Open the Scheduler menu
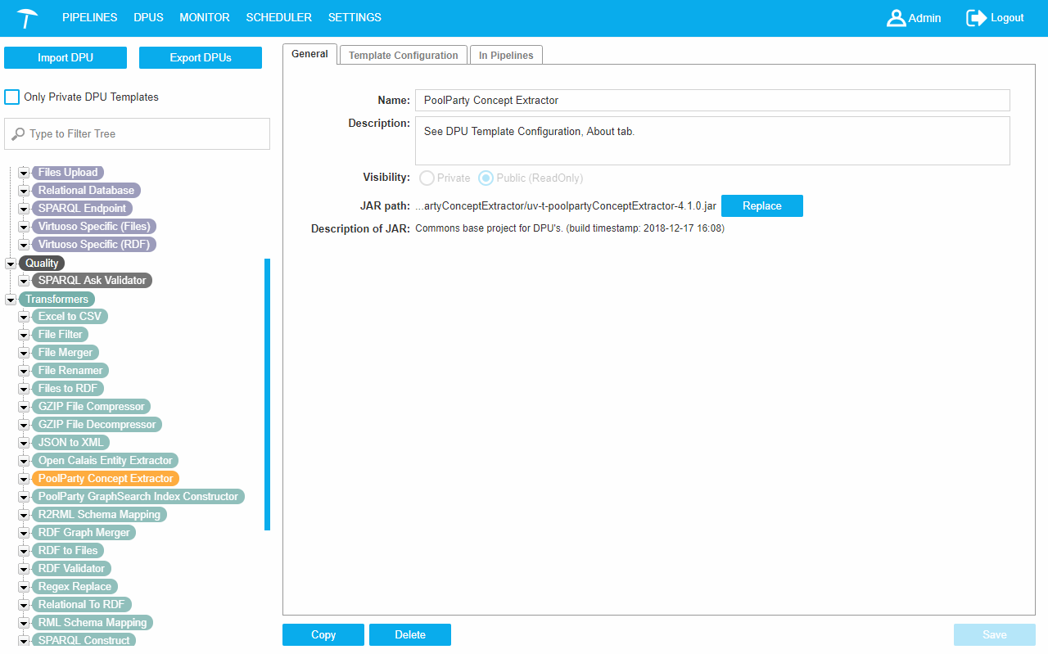The height and width of the screenshot is (654, 1048). click(x=278, y=17)
